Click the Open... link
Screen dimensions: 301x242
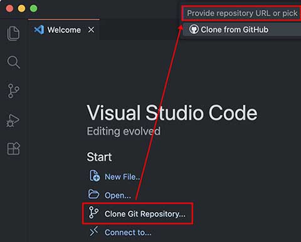(118, 196)
